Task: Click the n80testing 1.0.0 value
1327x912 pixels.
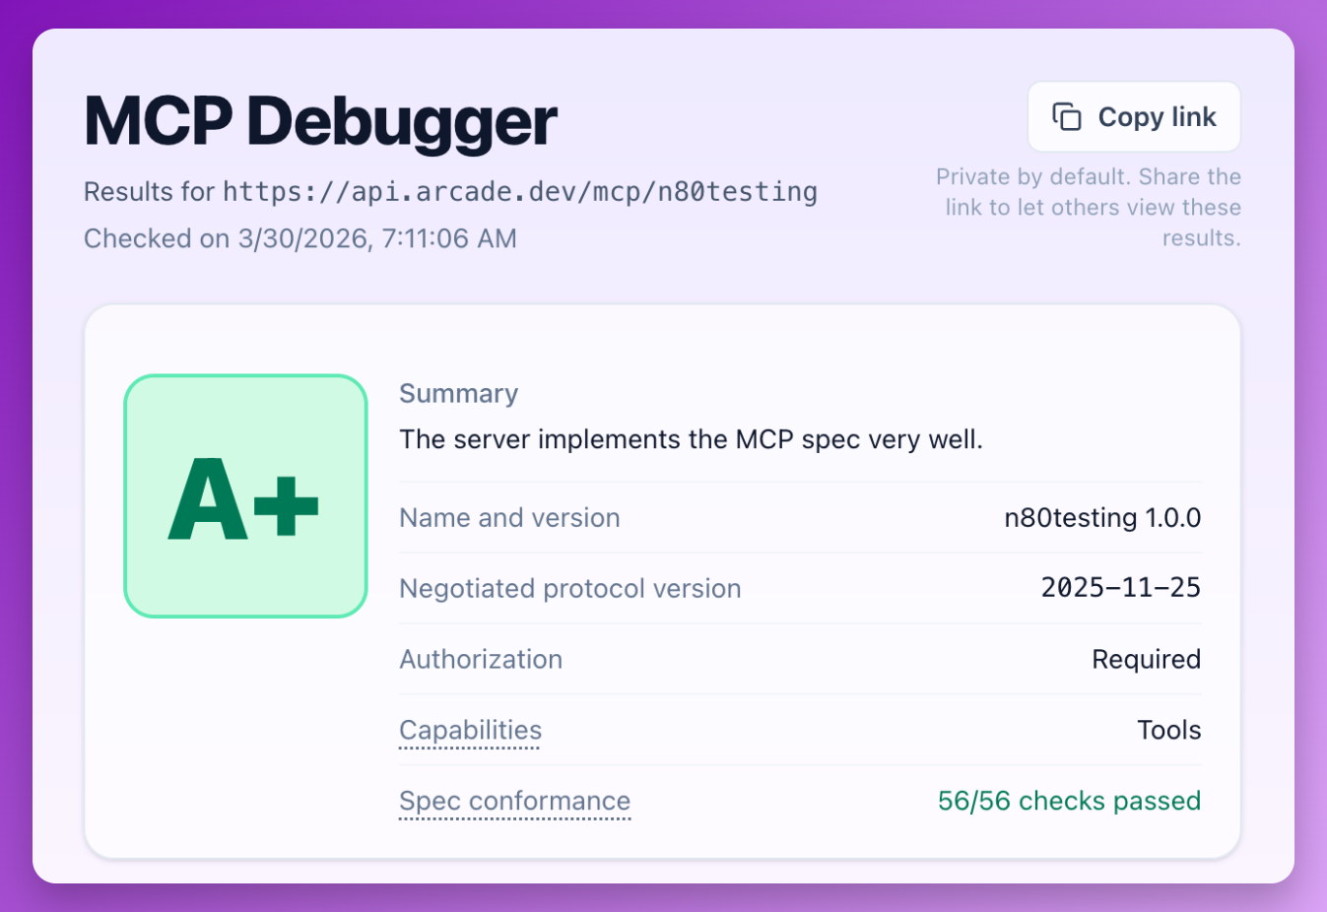Action: (1101, 518)
